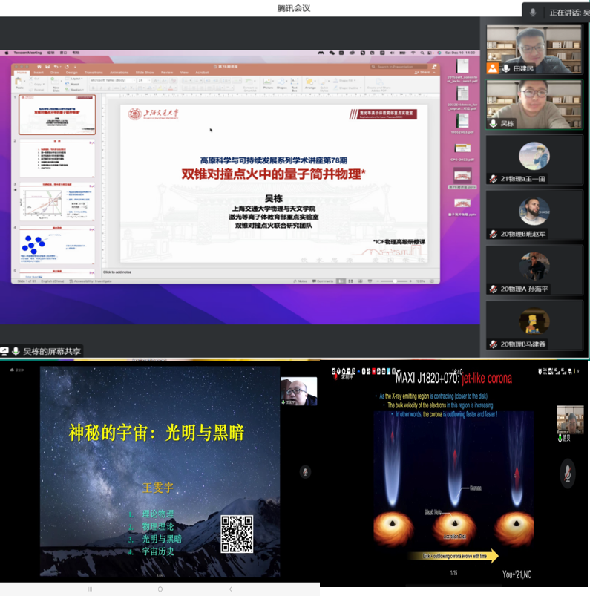Select slide 4 thumbnail with blue circles

56,243
